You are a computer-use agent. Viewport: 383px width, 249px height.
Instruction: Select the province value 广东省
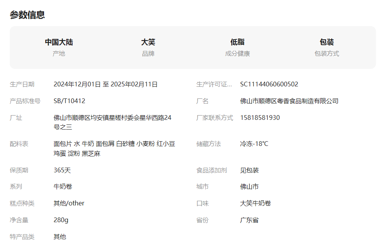point(249,220)
